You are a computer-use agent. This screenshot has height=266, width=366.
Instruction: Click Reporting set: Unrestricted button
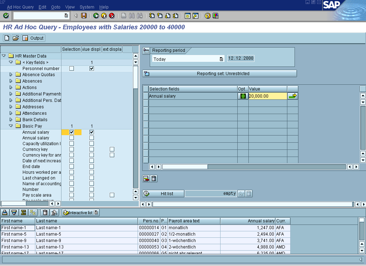220,74
